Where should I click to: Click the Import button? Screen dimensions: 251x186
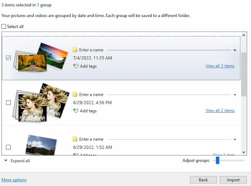pos(233,180)
